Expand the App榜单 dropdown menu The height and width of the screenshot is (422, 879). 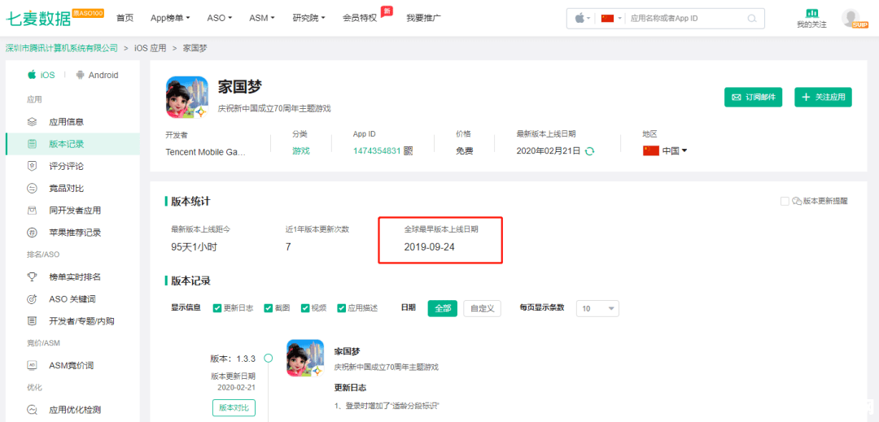(x=170, y=18)
